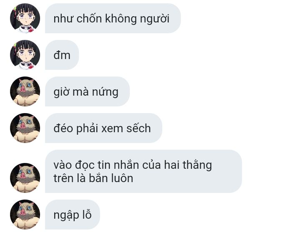Open boar-mask avatar beside 'đéo phải xem sếch'
The image size is (300, 232).
coord(25,128)
